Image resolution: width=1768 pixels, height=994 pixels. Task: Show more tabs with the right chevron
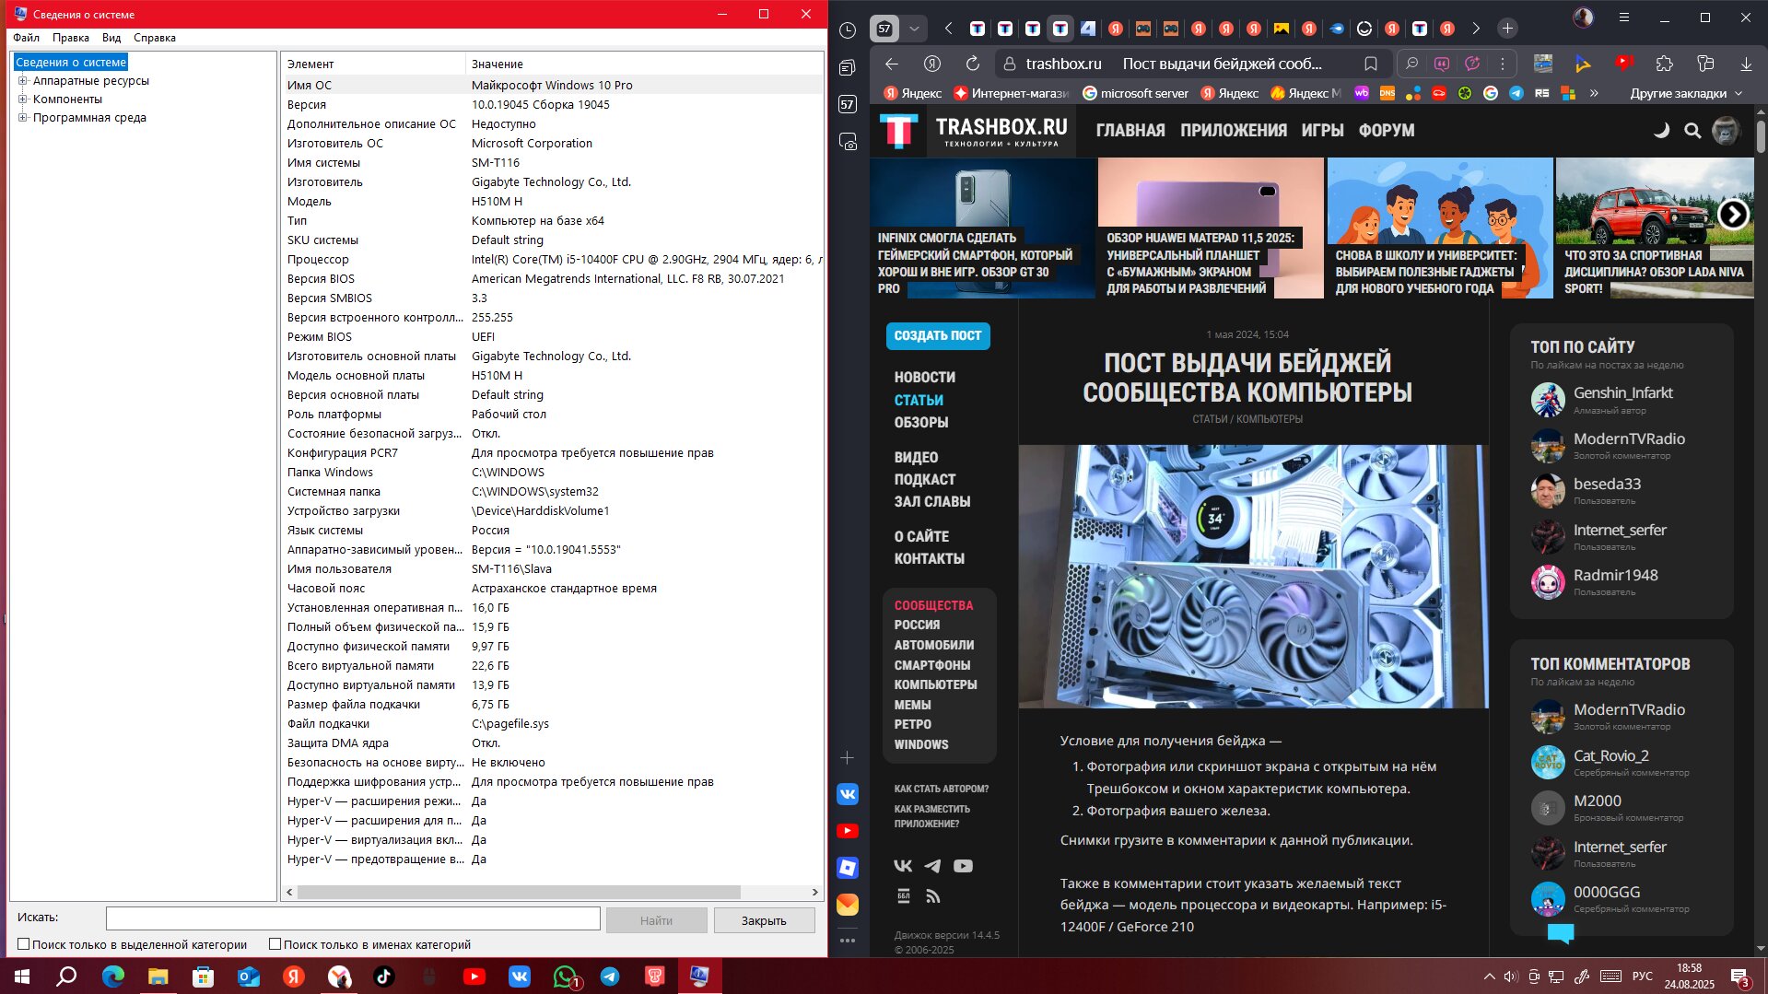tap(1476, 29)
